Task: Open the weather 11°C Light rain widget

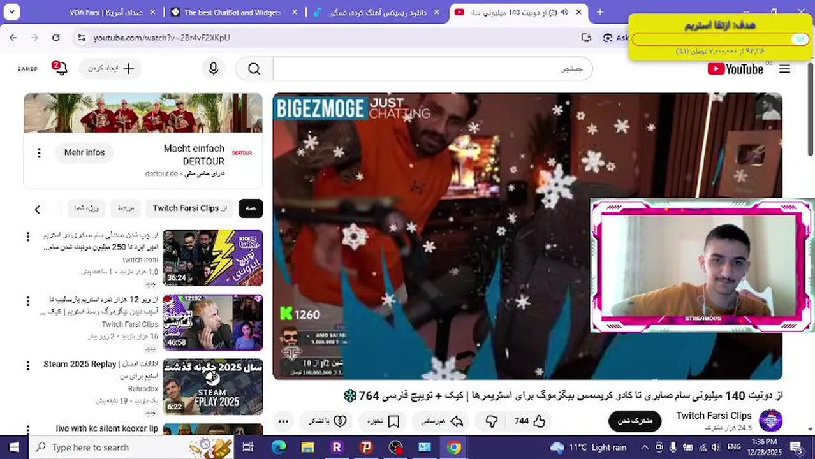Action: click(x=588, y=448)
